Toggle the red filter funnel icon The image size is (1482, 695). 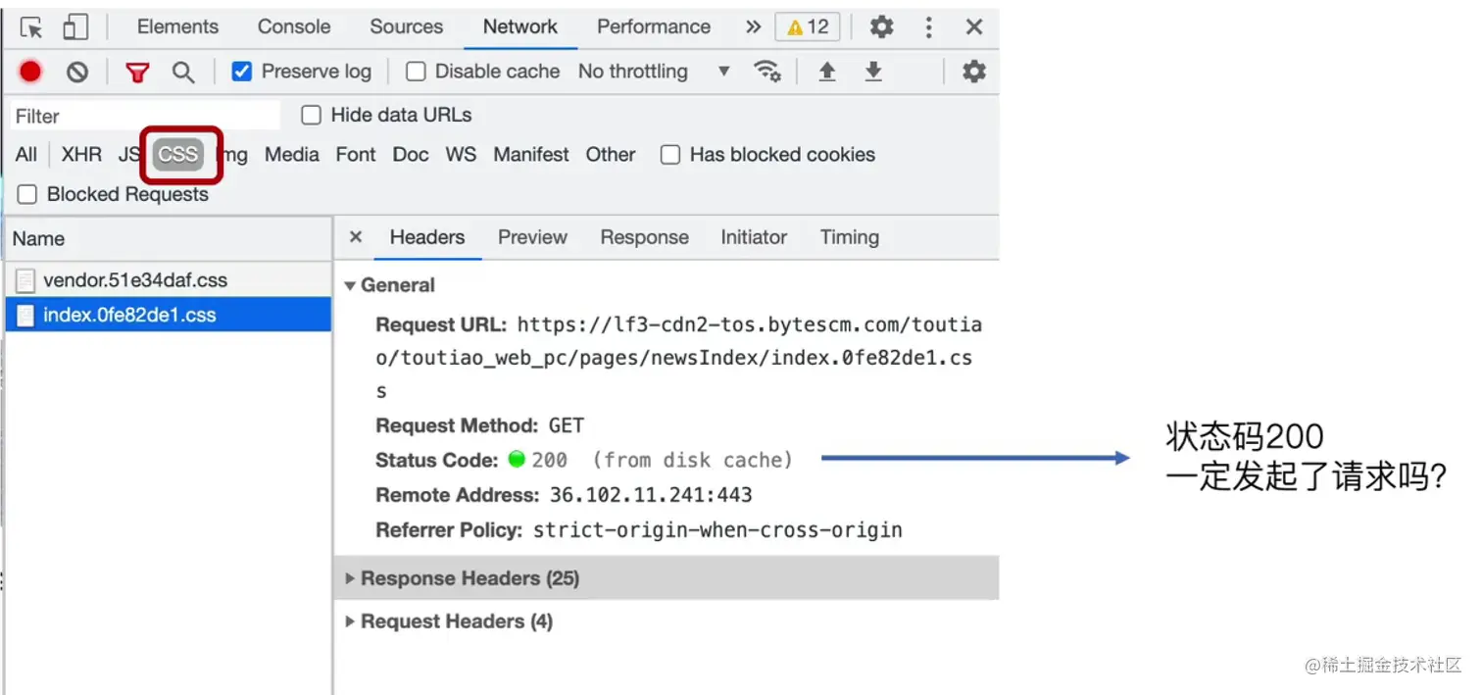pos(137,72)
